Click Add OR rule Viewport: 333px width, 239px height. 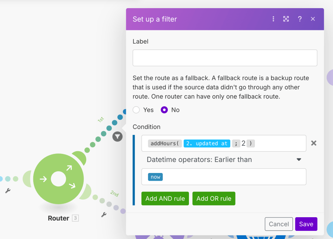pyautogui.click(x=214, y=198)
